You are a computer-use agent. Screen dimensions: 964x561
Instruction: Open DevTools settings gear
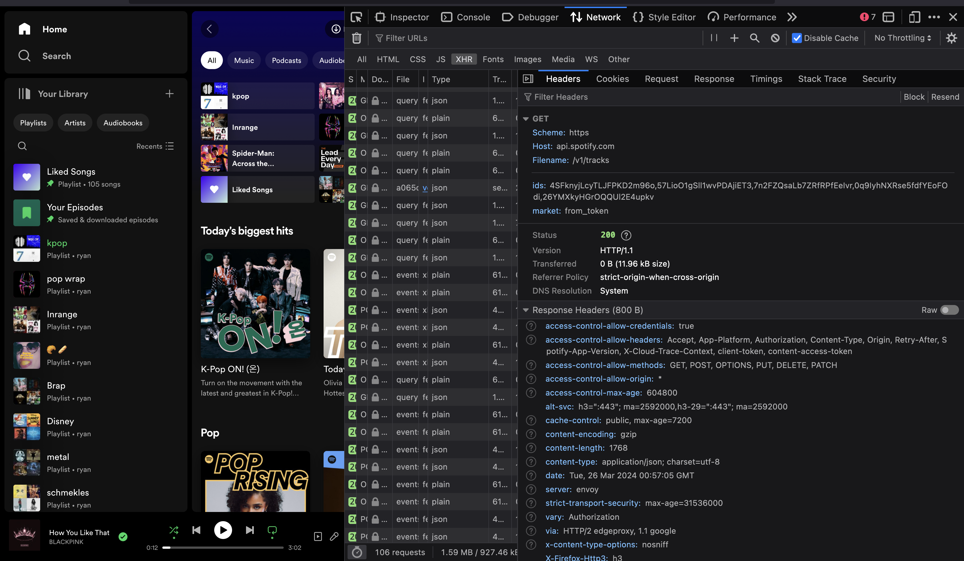952,38
